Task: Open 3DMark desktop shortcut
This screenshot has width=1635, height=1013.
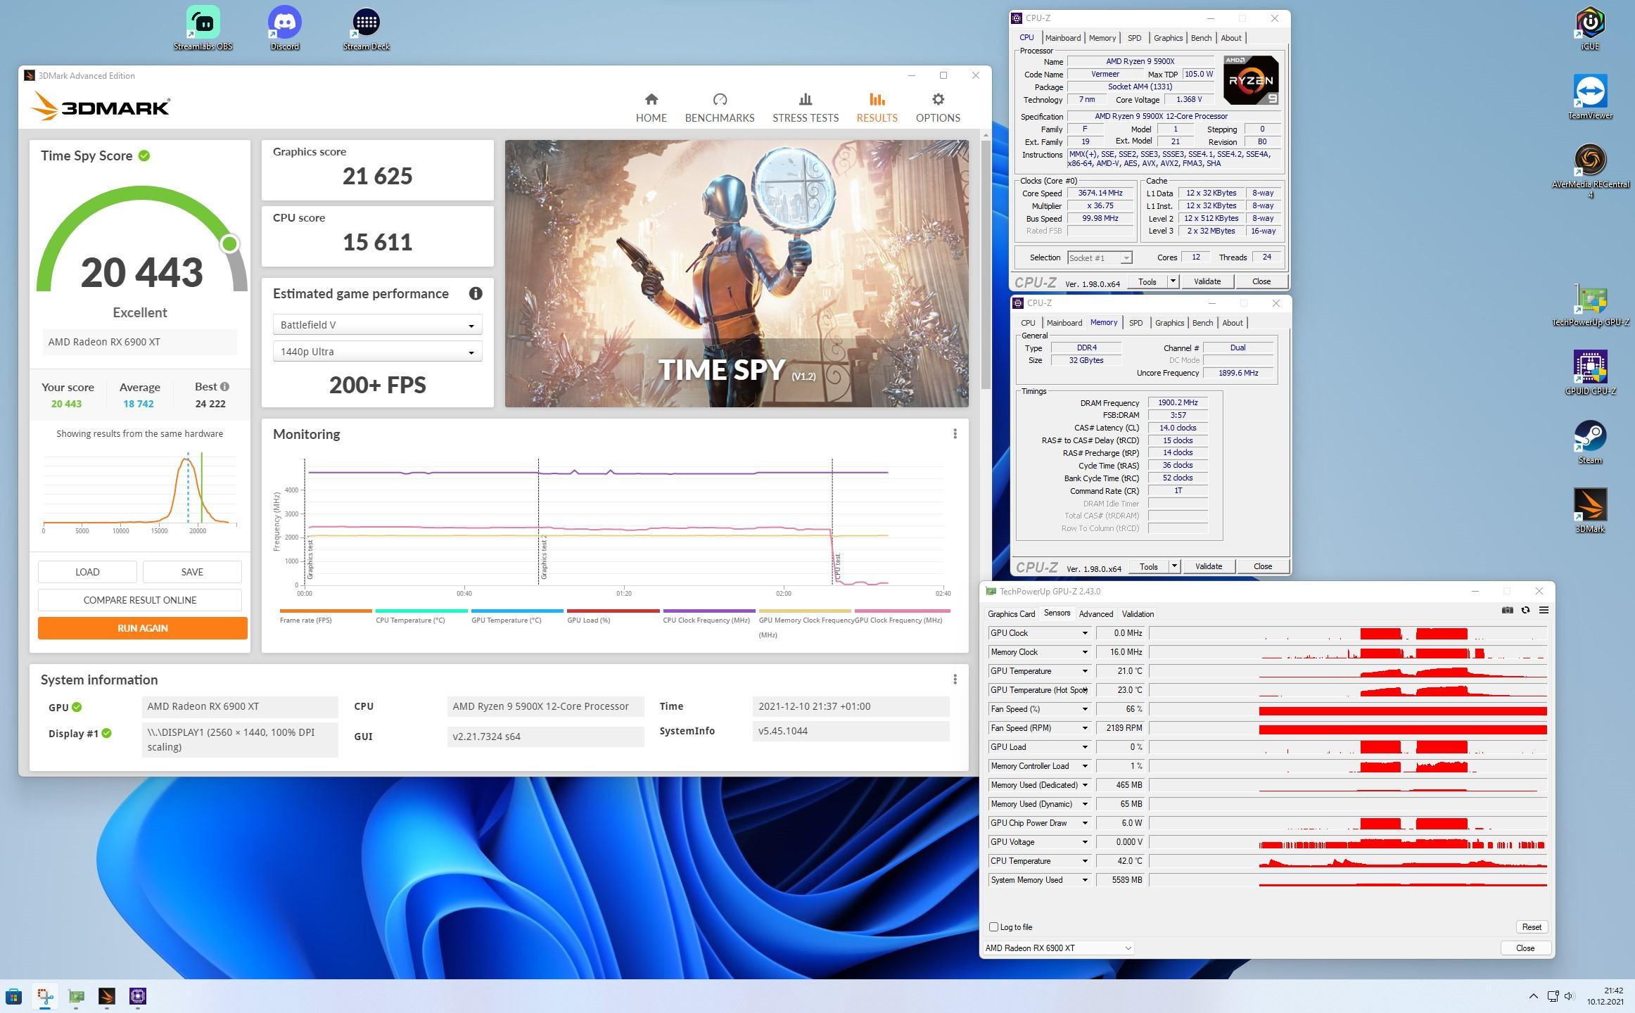Action: [x=1590, y=511]
